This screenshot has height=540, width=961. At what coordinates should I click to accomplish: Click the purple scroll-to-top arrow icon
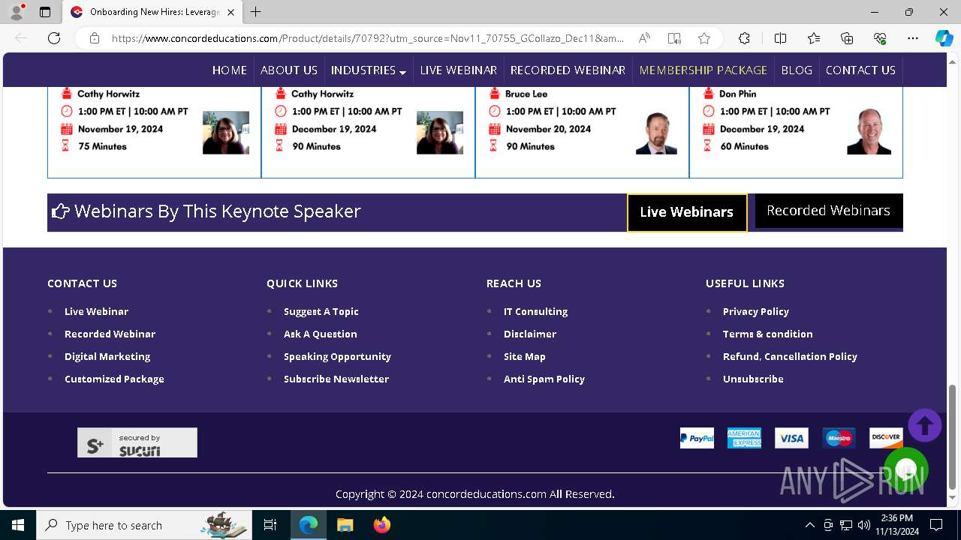[925, 425]
